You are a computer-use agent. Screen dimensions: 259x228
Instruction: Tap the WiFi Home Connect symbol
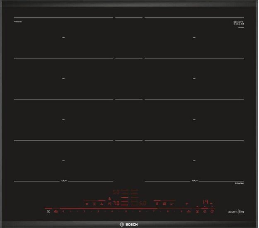(x=186, y=204)
